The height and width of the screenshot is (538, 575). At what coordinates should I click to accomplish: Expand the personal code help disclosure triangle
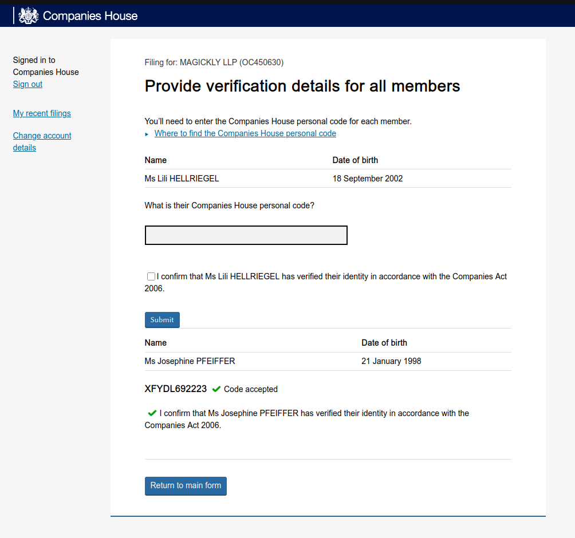147,134
